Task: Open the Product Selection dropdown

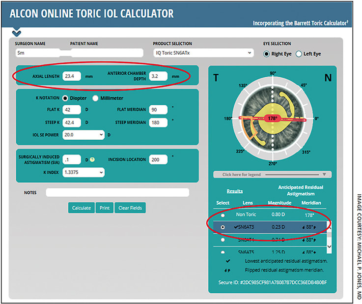Action: click(203, 53)
